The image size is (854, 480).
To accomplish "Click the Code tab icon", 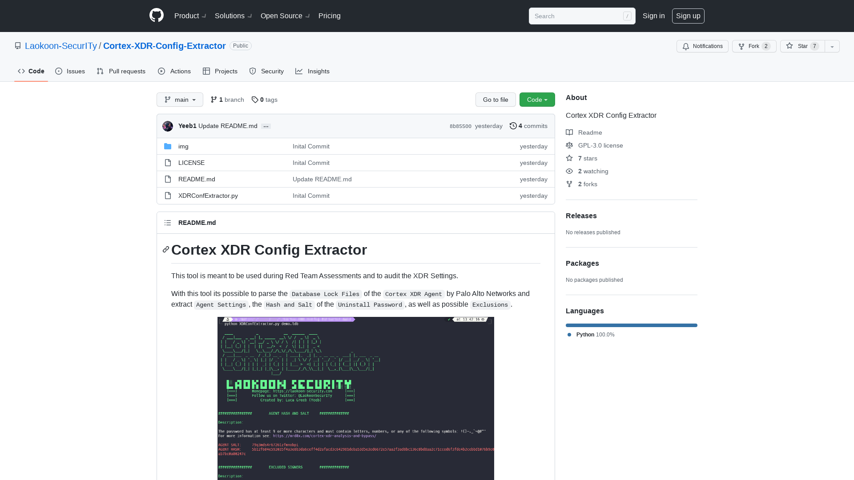I will (21, 71).
